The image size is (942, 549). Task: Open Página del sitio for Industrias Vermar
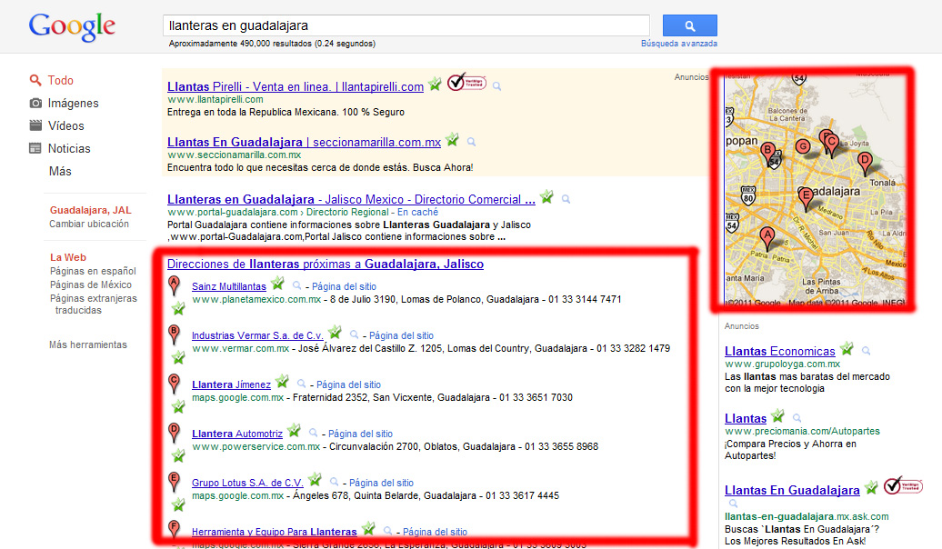[x=401, y=335]
